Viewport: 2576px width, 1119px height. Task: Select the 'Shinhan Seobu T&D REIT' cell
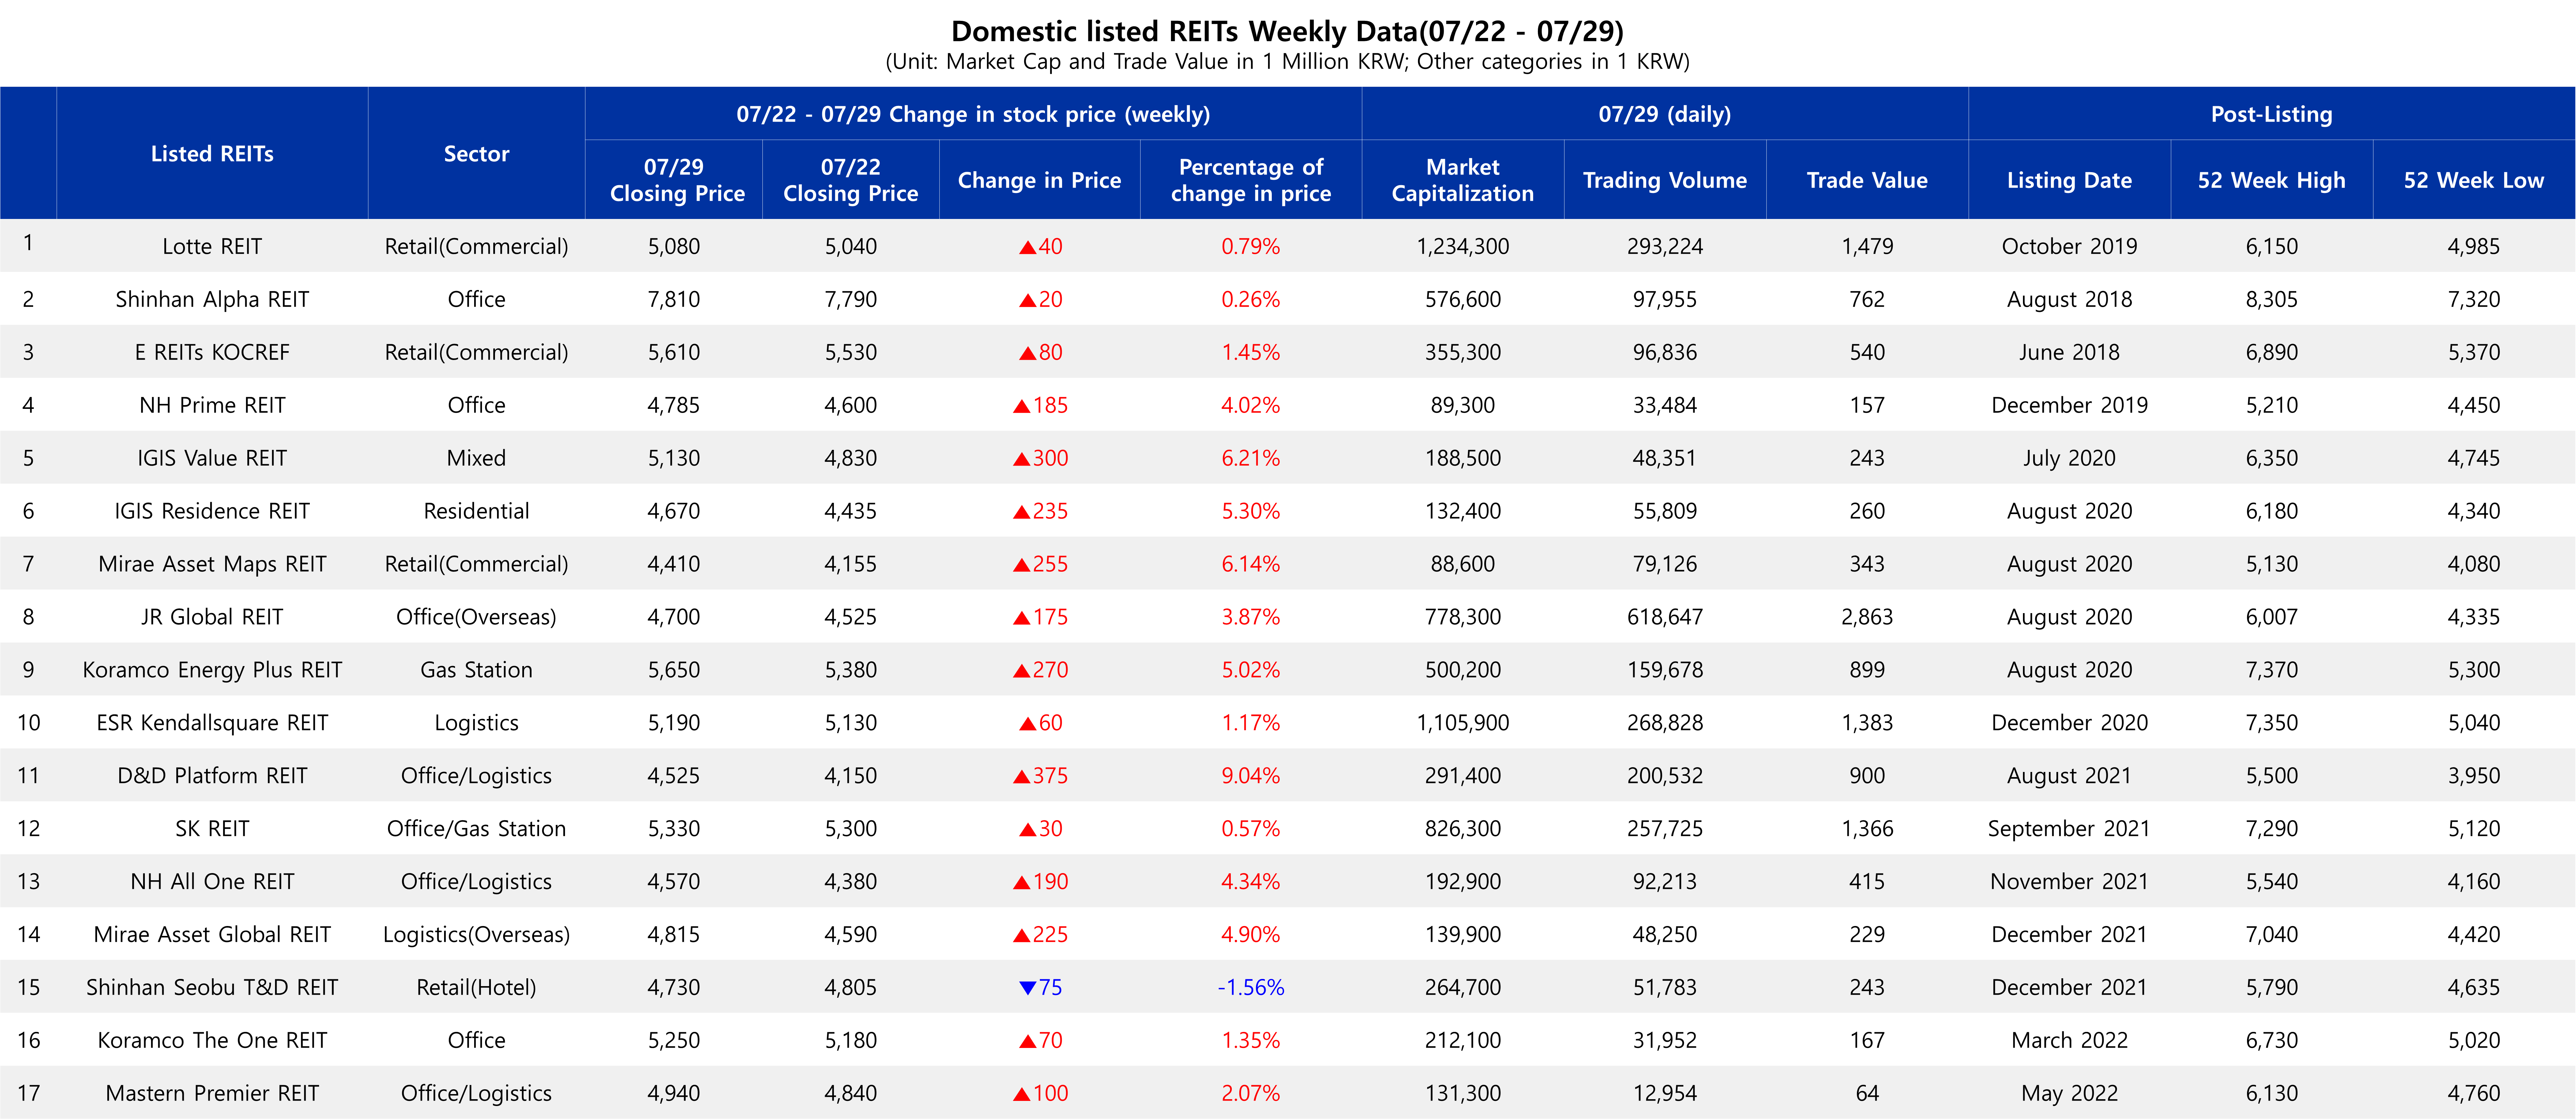[212, 988]
